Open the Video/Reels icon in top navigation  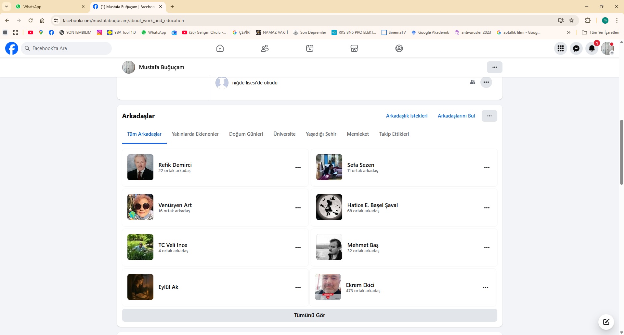310,48
